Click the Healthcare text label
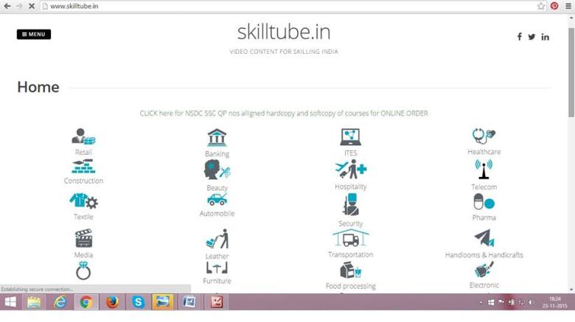Viewport: 575px width, 322px height. [x=484, y=152]
